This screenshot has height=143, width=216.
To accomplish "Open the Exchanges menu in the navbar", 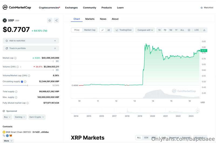I will 71,8.
